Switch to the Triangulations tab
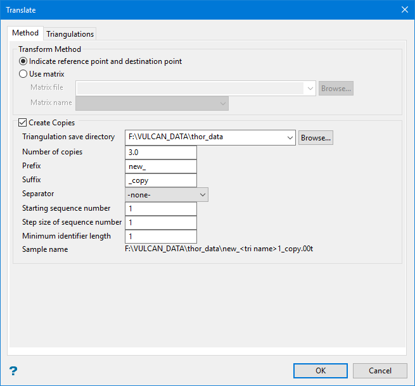Image resolution: width=415 pixels, height=386 pixels. (x=70, y=34)
